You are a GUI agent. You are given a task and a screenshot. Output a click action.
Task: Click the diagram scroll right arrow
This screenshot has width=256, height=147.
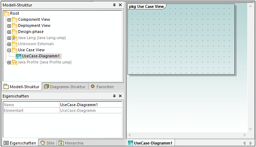(x=244, y=135)
